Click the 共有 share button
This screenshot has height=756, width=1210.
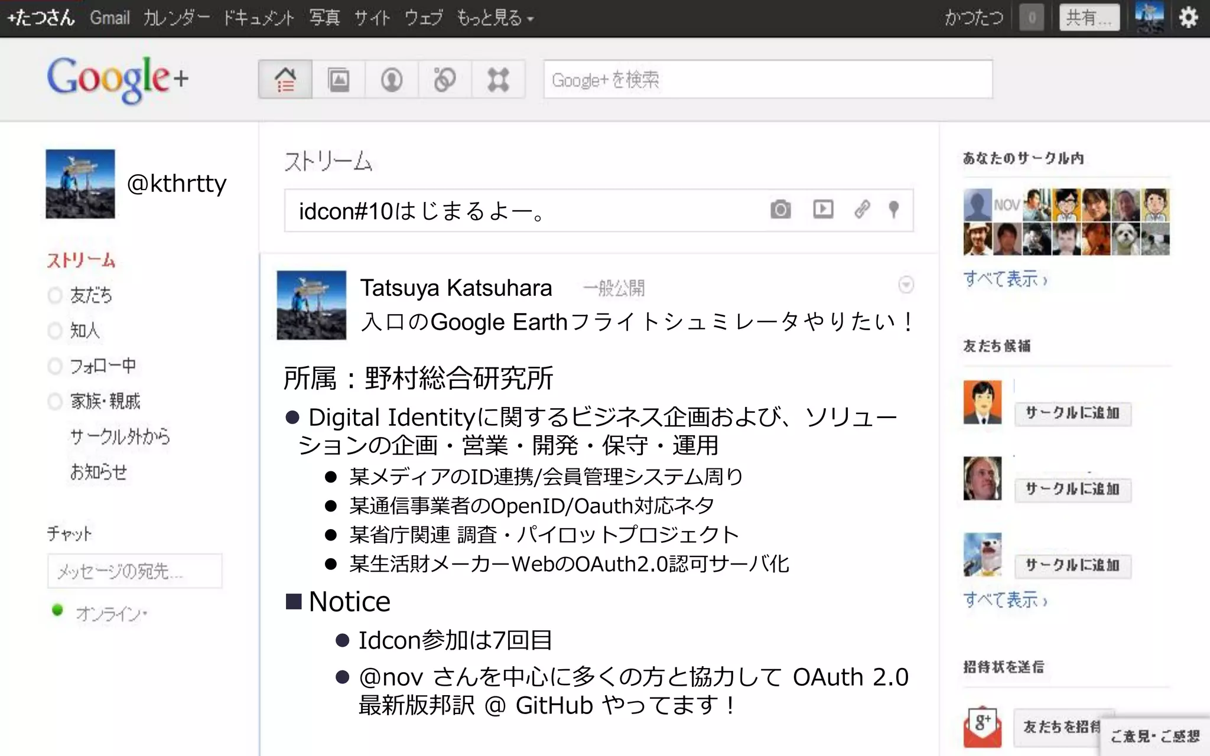(x=1089, y=18)
